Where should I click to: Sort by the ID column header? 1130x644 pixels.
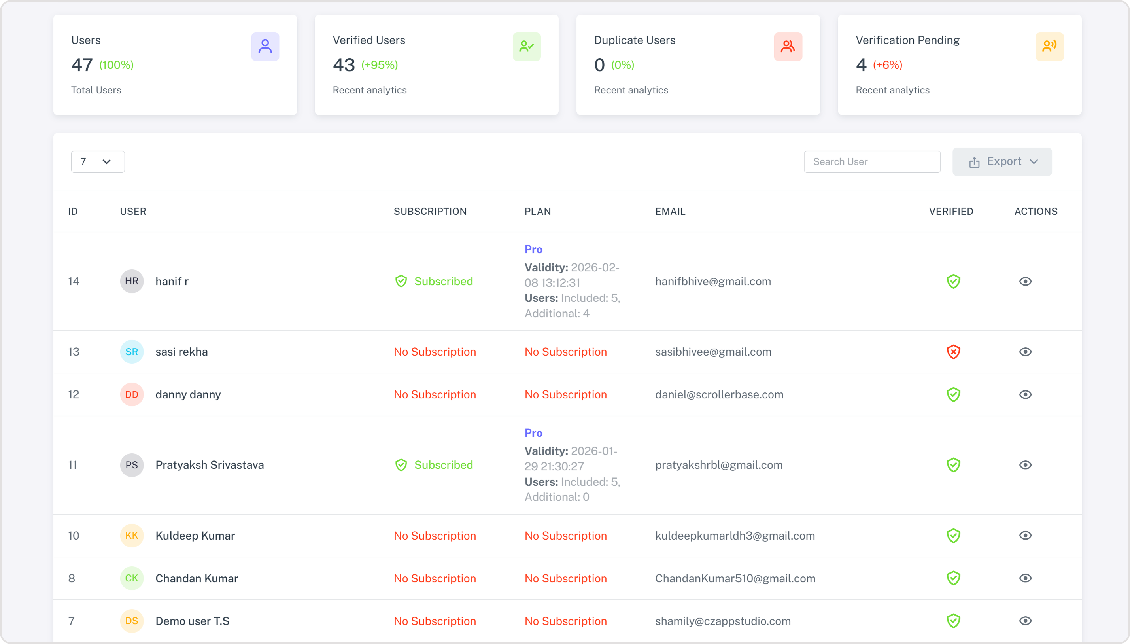point(73,211)
